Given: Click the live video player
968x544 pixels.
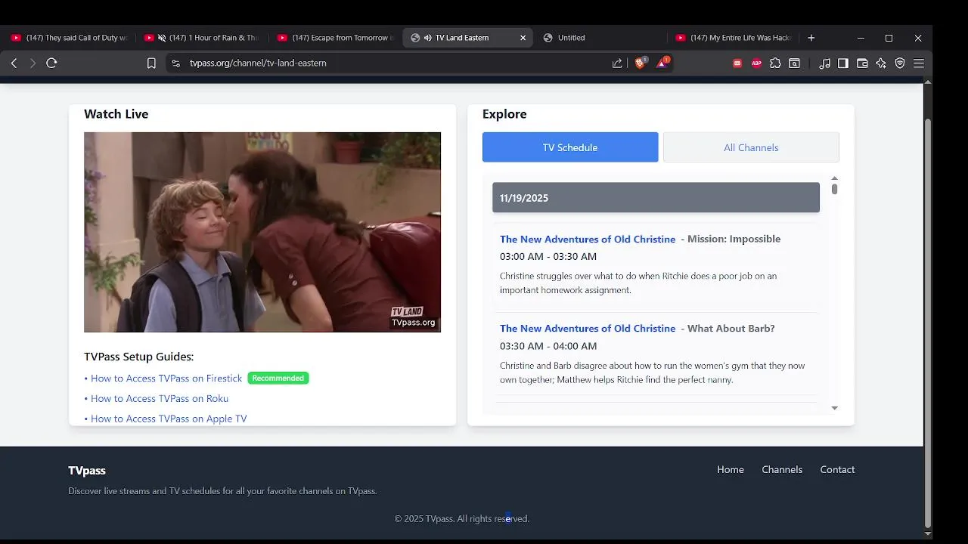Looking at the screenshot, I should (262, 232).
